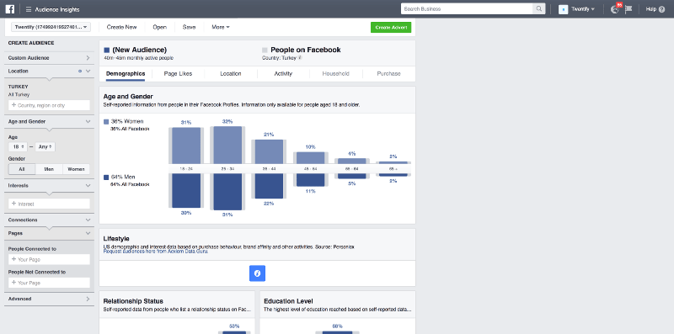Open the Twentify ad account dropdown
Screen dimensions: 674x334
click(x=51, y=27)
